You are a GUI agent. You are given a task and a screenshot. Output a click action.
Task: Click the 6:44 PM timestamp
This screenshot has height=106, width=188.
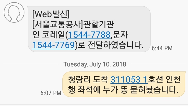click(x=162, y=48)
